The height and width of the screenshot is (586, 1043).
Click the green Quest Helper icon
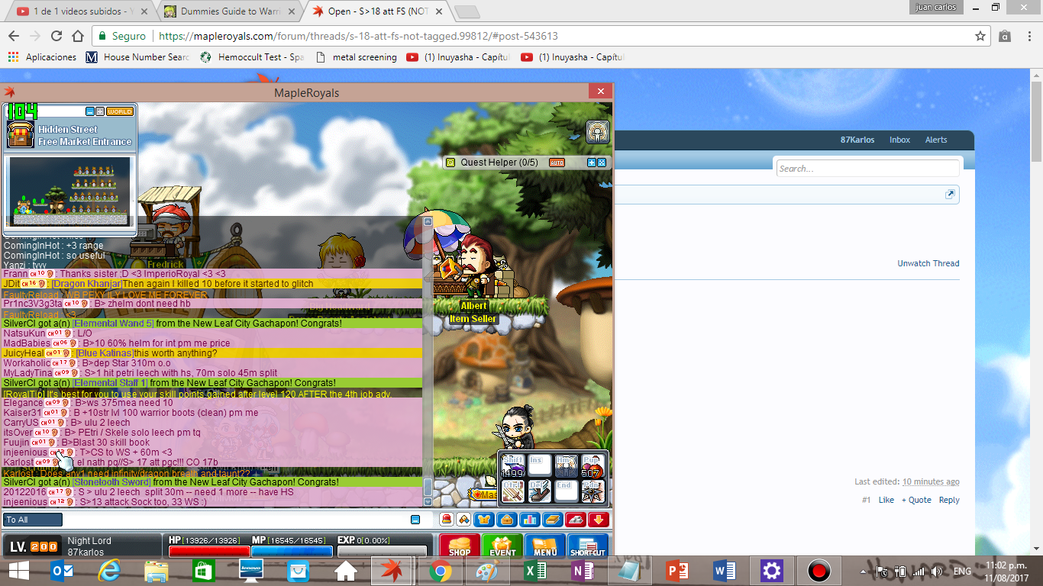coord(450,163)
